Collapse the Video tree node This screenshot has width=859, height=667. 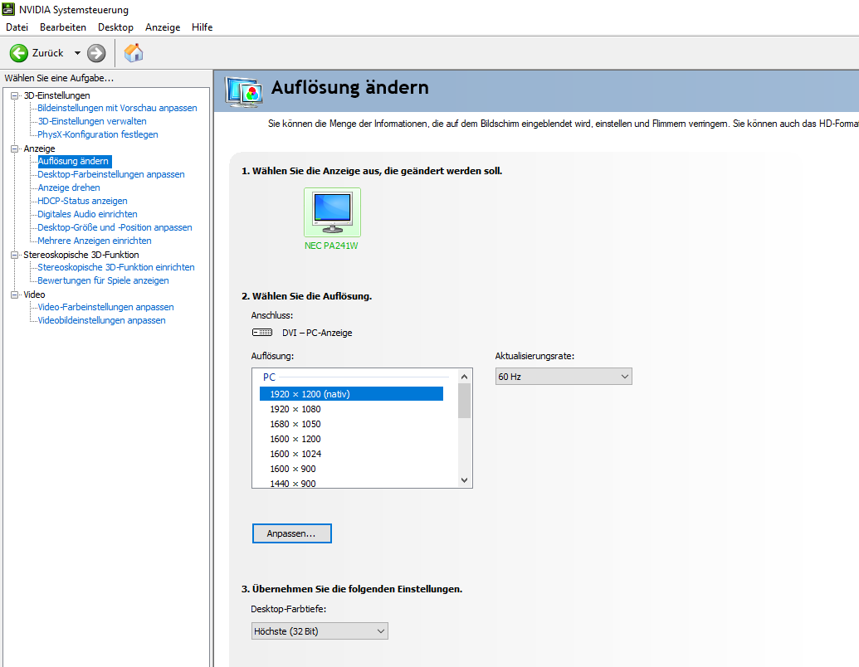[x=15, y=295]
